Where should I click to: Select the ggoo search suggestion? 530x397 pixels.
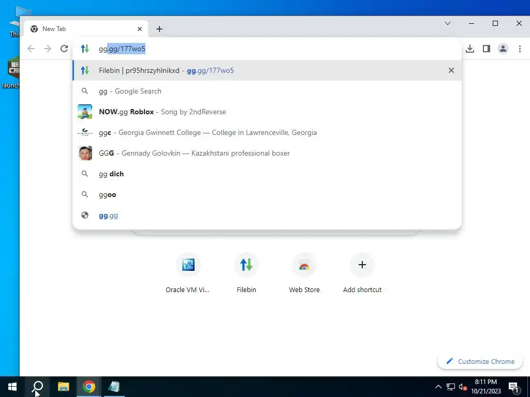pos(267,194)
